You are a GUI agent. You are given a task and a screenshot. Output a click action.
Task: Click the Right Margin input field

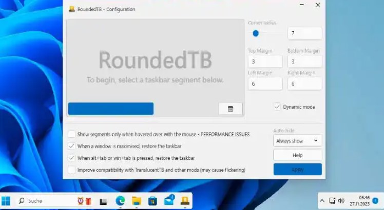point(304,83)
